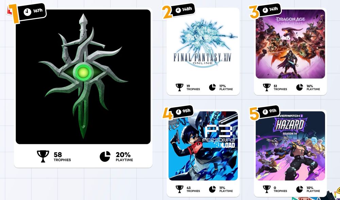
Task: Click the 11% playtime pie icon
Action: (213, 189)
